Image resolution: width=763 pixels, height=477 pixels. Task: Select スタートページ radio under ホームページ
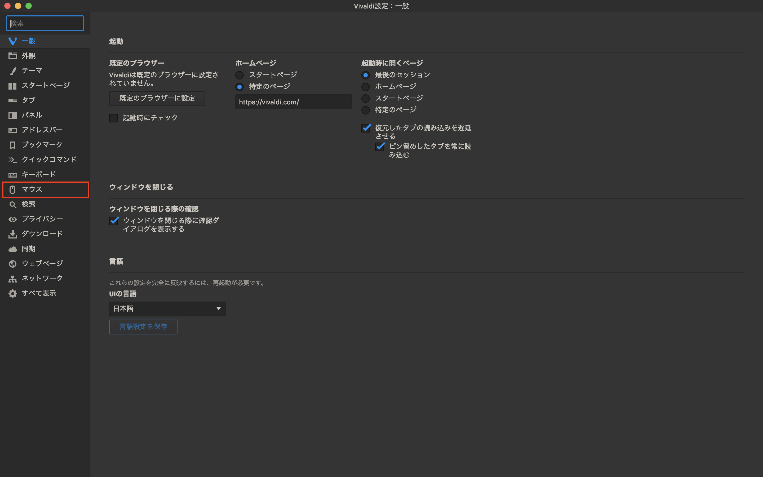coord(239,75)
